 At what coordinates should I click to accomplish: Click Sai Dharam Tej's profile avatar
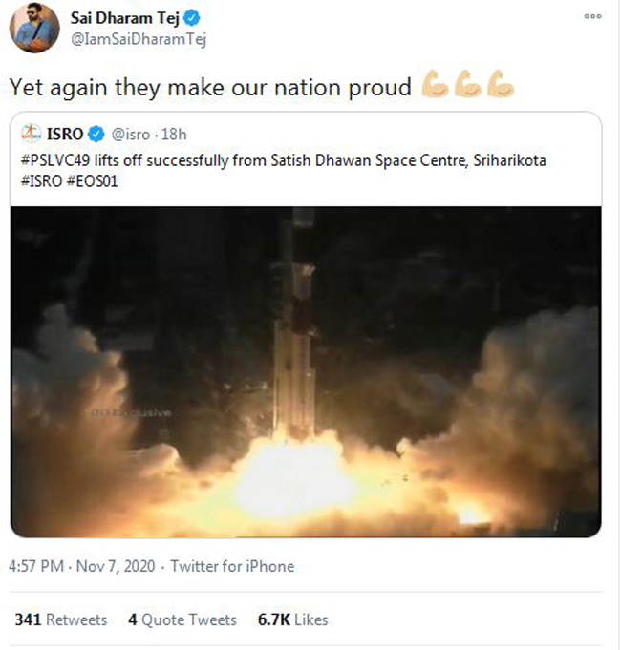tap(34, 29)
